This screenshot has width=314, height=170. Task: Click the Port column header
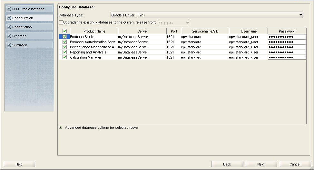coord(174,31)
